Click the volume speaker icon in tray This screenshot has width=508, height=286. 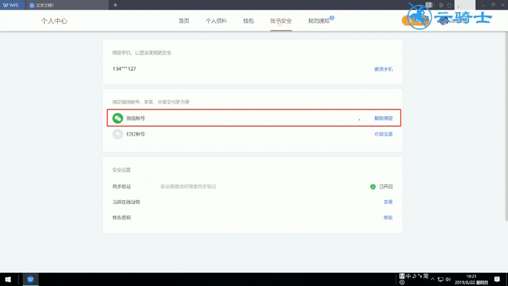tap(448, 279)
